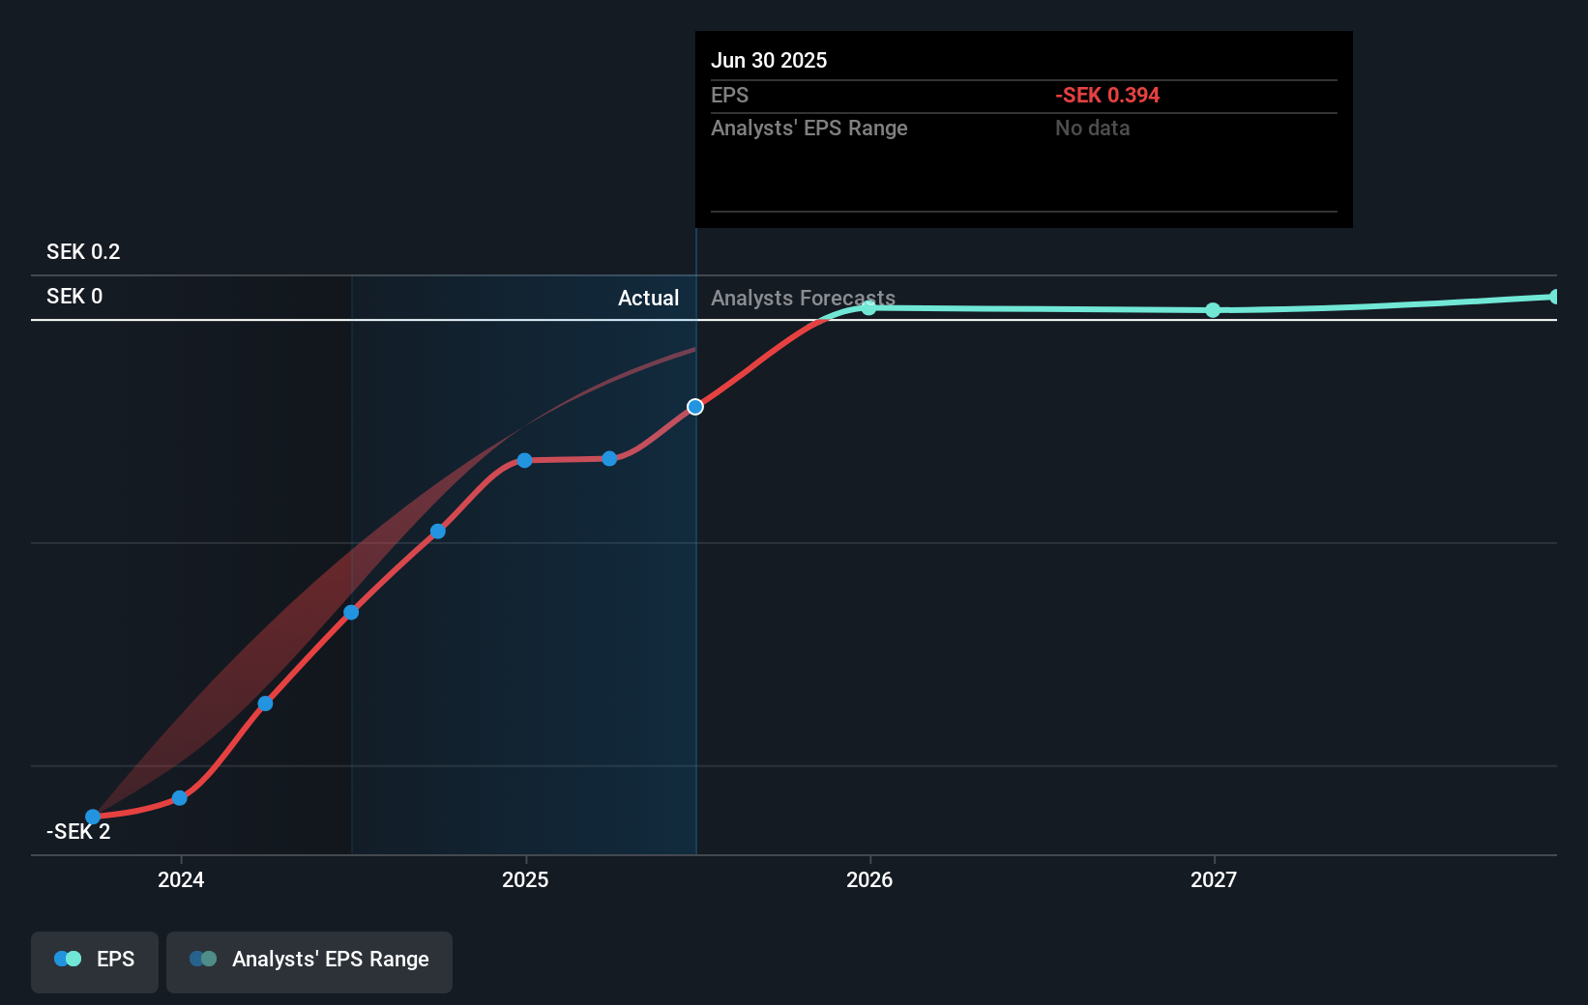Click the rightmost teal arrow marker on the forecast line
1588x1005 pixels.
click(1556, 296)
